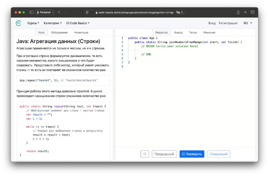This screenshot has width=269, height=176.
Task: Select the Редактор tab
Action: click(x=161, y=32)
